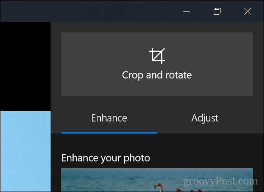Image resolution: width=264 pixels, height=192 pixels.
Task: Select the "Crop and rotate" text label
Action: tap(157, 75)
